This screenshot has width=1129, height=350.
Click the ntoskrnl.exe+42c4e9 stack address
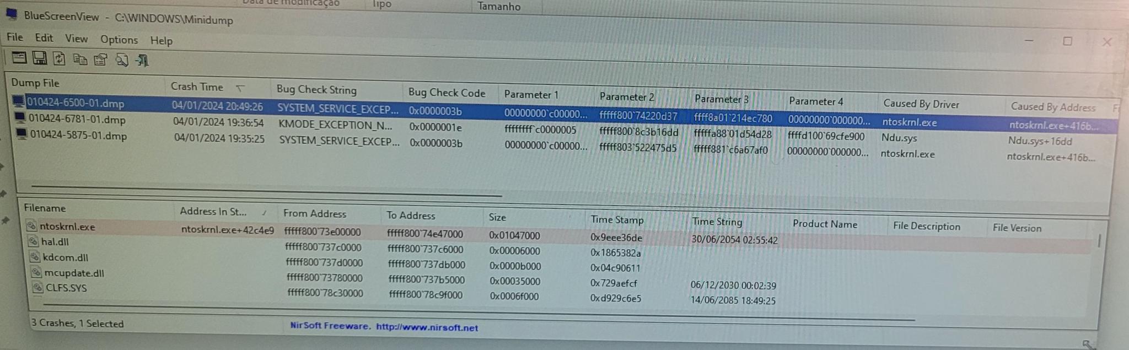coord(228,229)
